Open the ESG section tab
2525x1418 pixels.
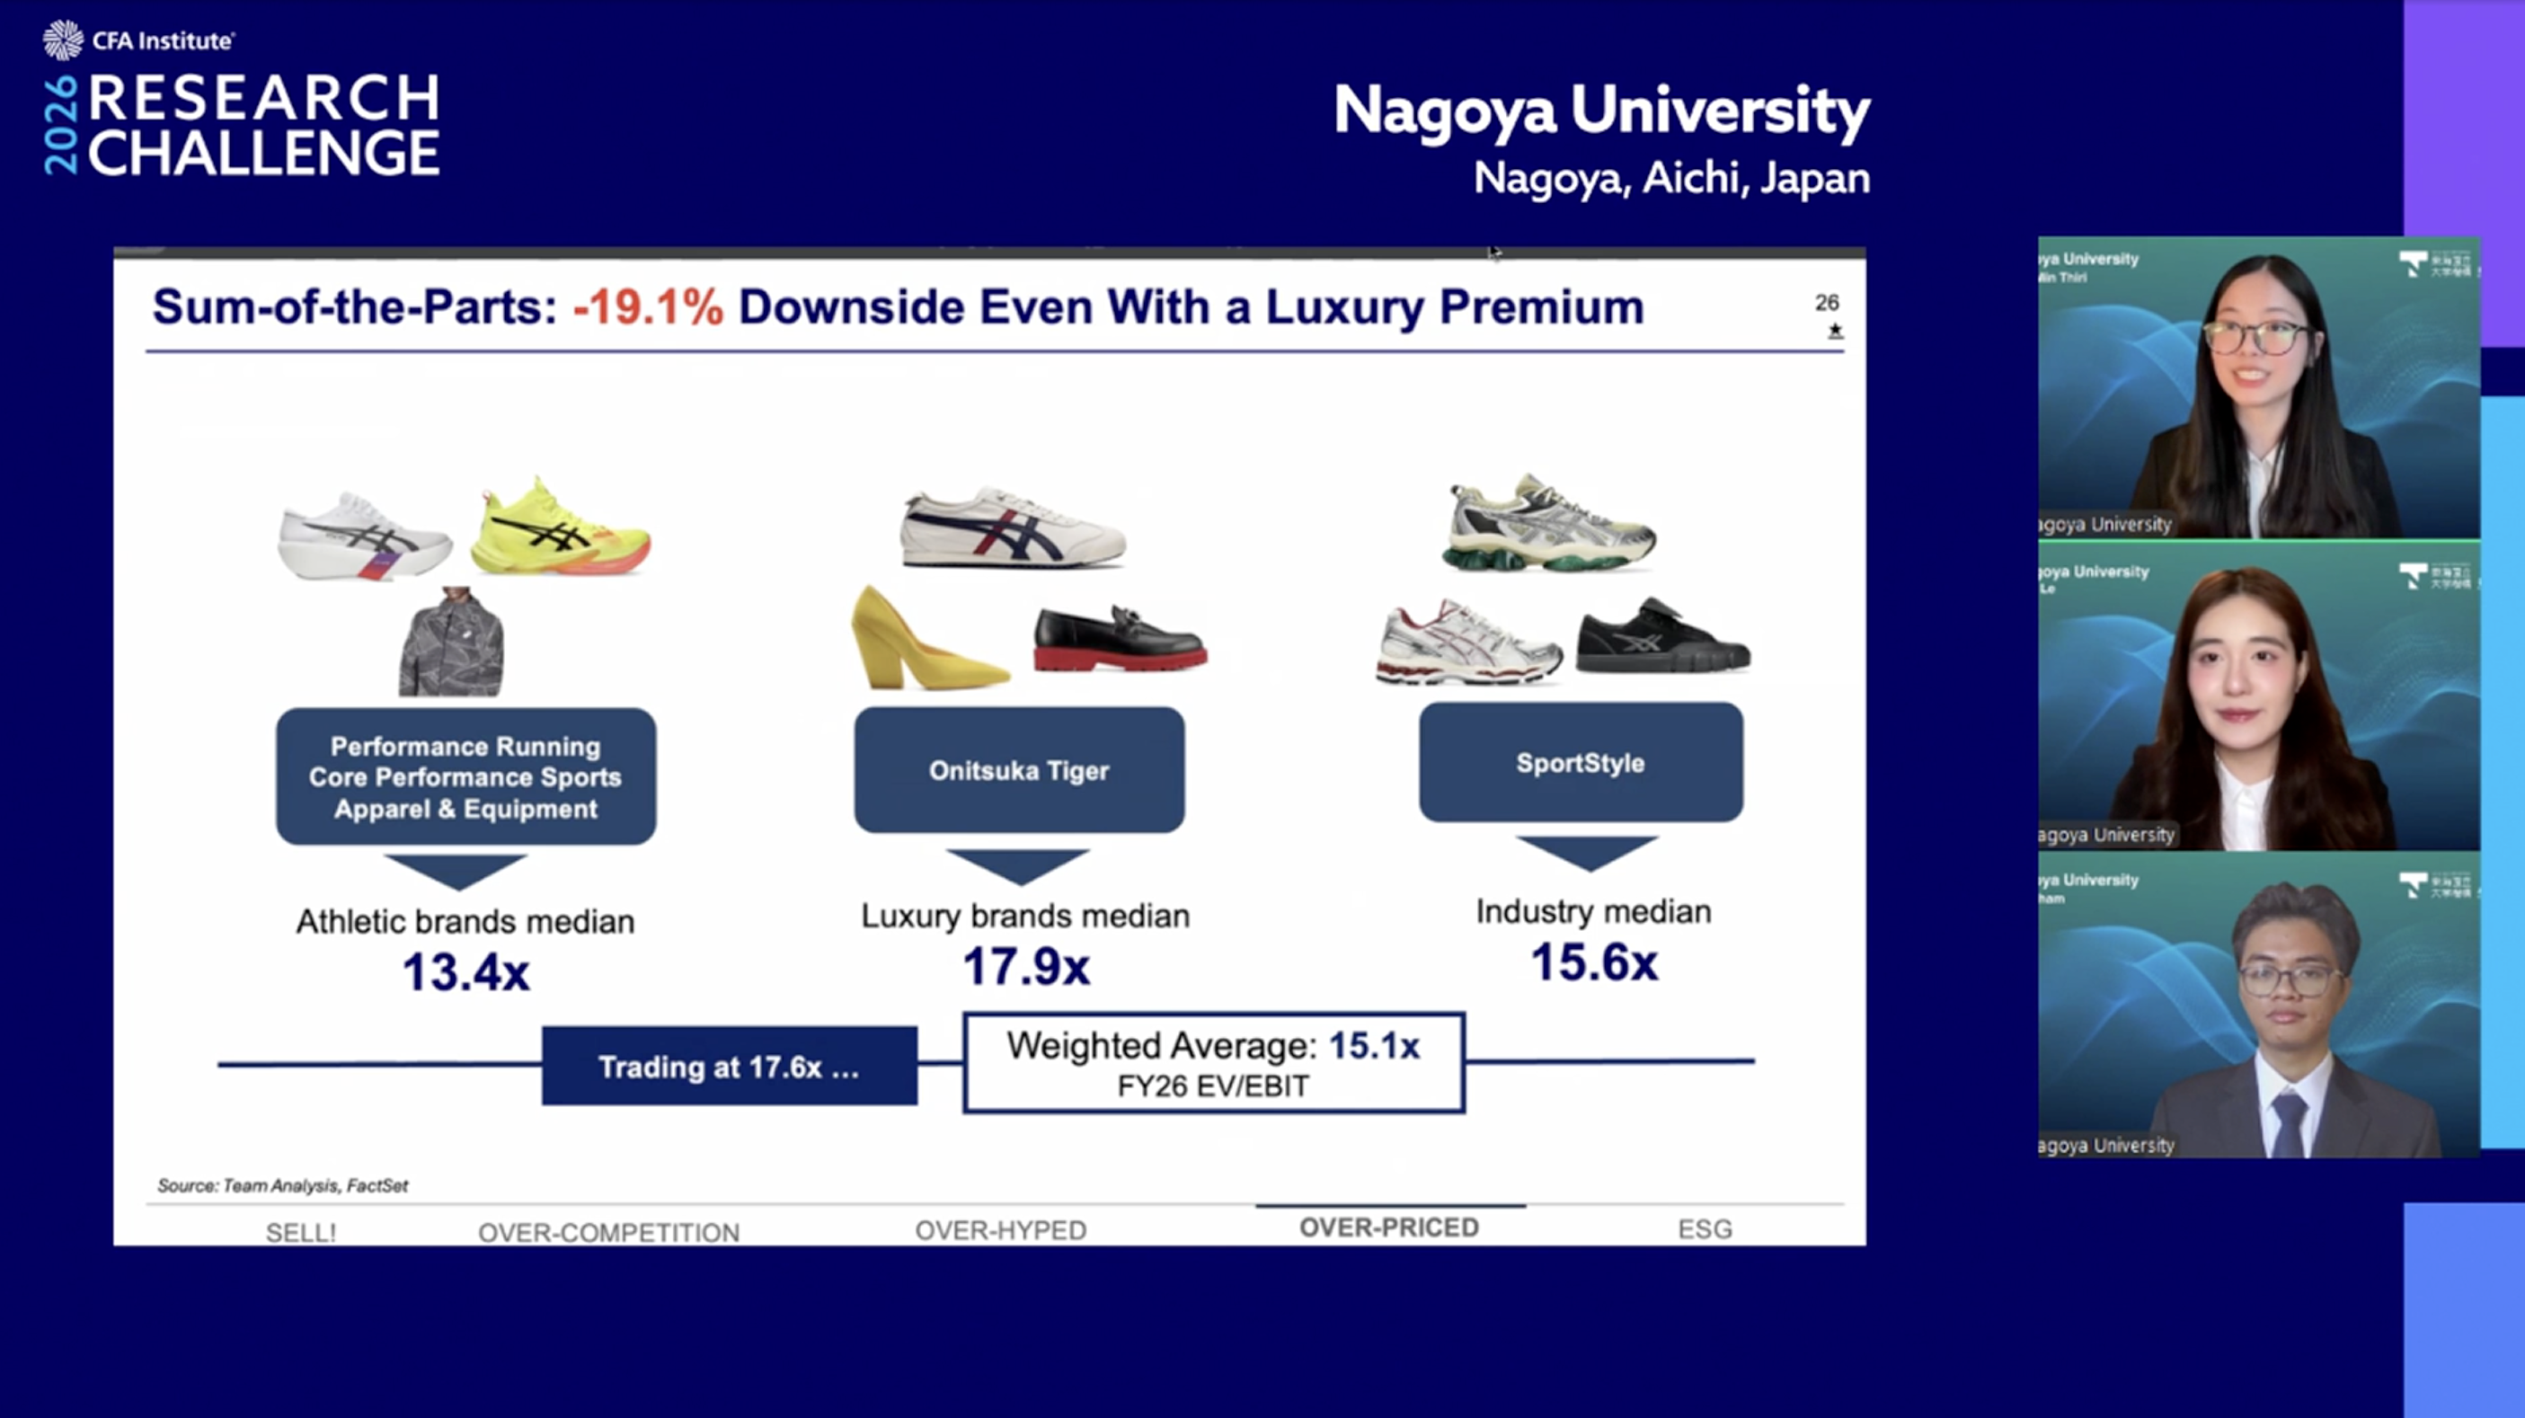click(1705, 1229)
